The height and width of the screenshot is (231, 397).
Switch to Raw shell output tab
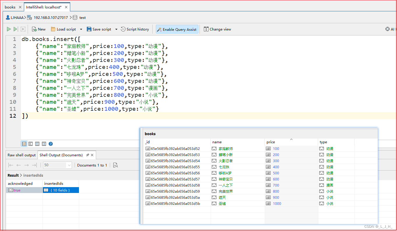pyautogui.click(x=22, y=155)
